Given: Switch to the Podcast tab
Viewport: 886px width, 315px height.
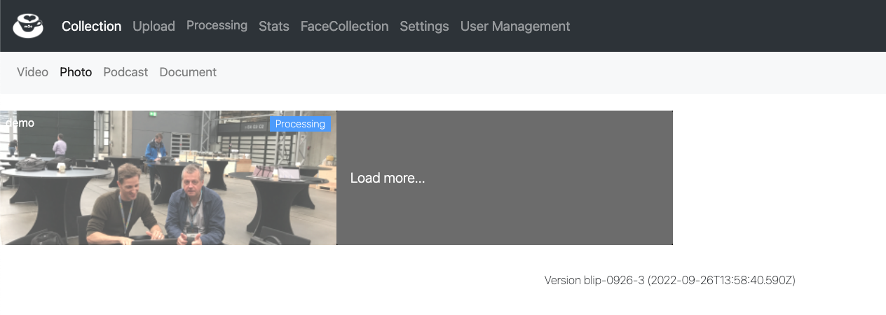Looking at the screenshot, I should tap(125, 72).
